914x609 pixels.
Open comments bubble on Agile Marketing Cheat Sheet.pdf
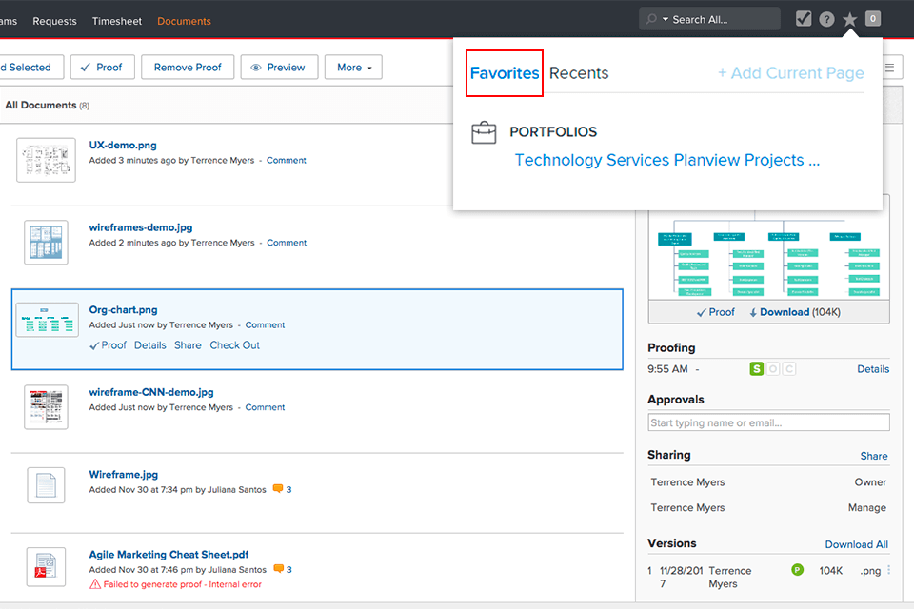[x=279, y=569]
